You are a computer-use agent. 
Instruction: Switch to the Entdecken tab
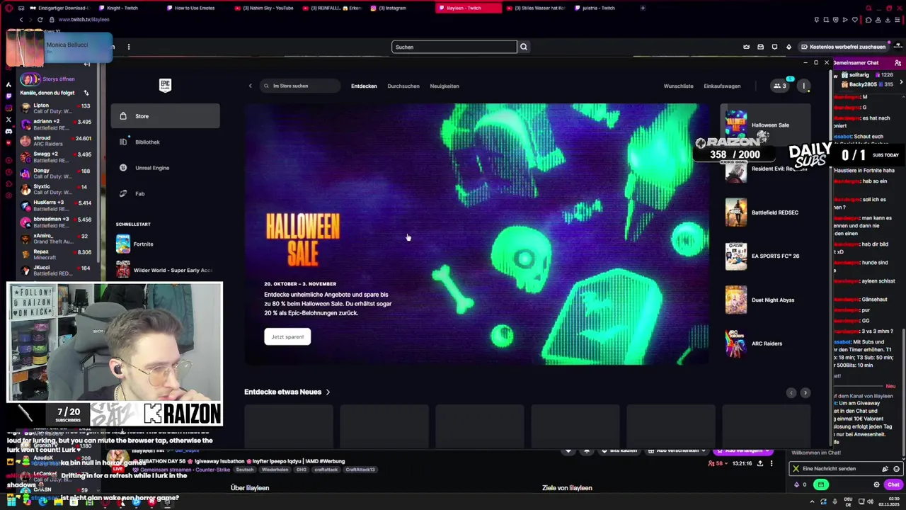click(x=364, y=86)
